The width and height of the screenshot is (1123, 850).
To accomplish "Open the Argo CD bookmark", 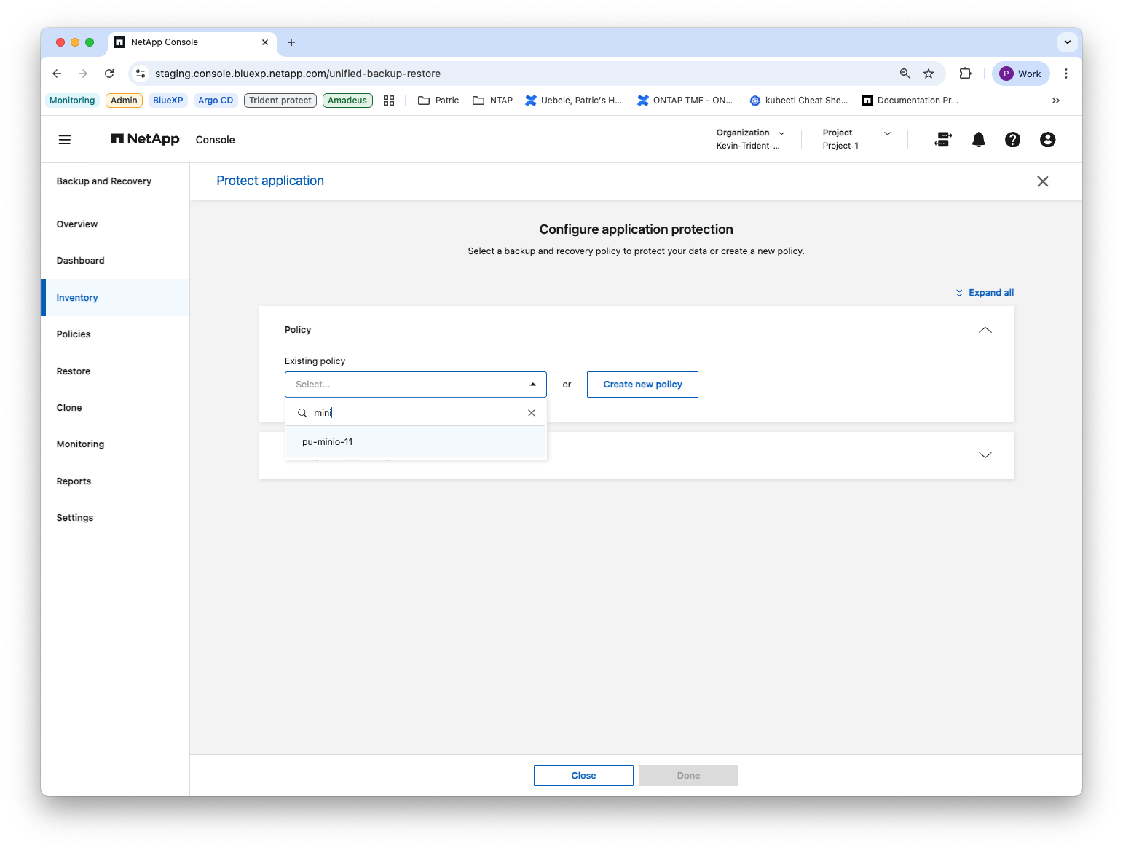I will pos(216,101).
